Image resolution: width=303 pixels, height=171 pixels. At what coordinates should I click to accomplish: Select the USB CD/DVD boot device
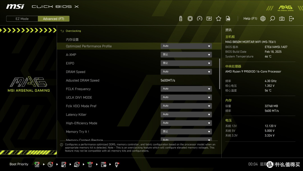[77, 165]
